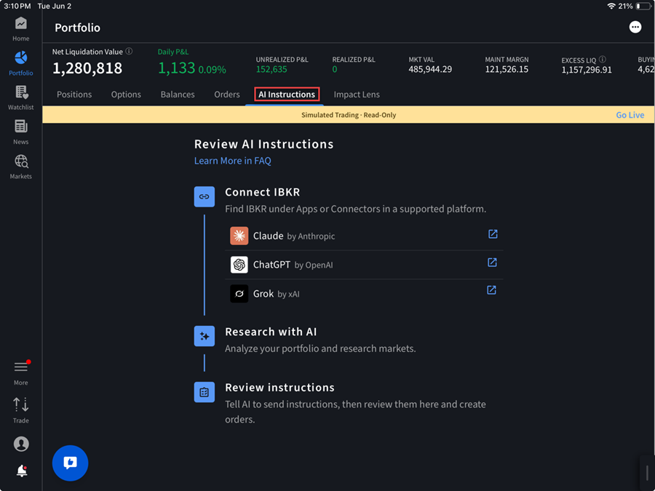Open the external link for Claude
This screenshot has height=491, width=655.
[493, 233]
